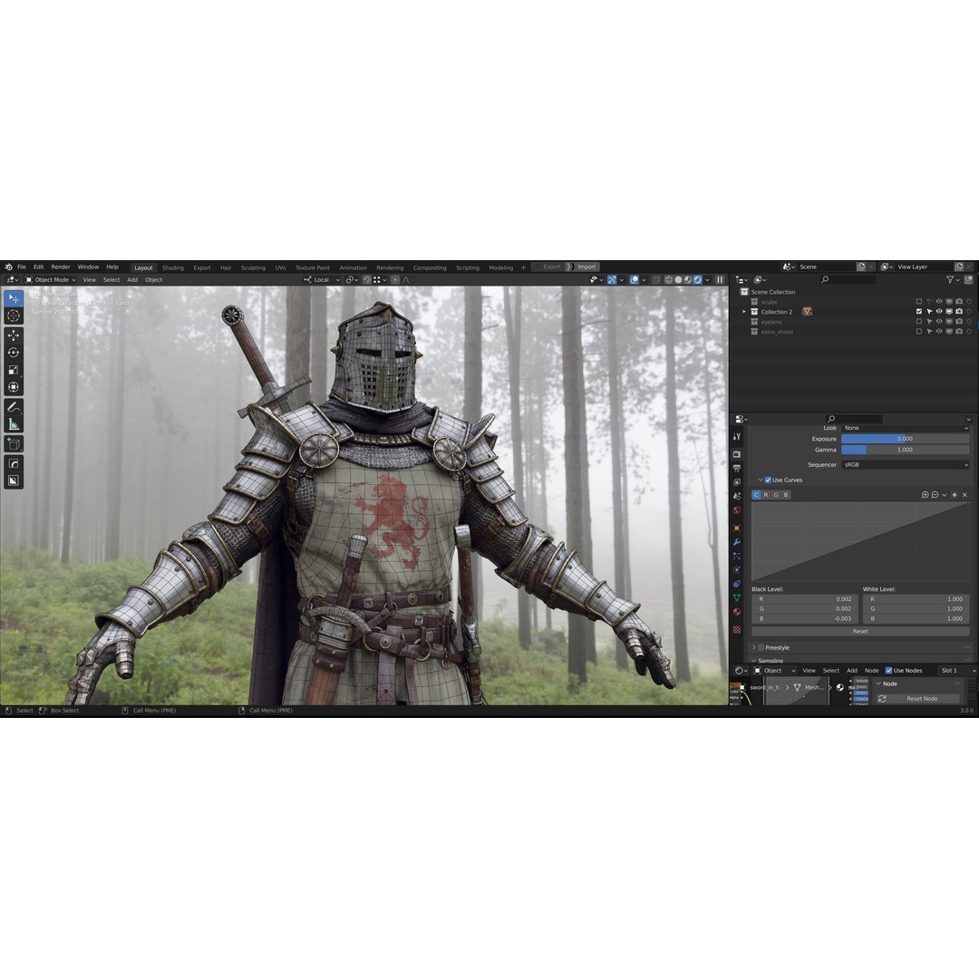Select the R curve channel button
979x979 pixels.
point(766,495)
